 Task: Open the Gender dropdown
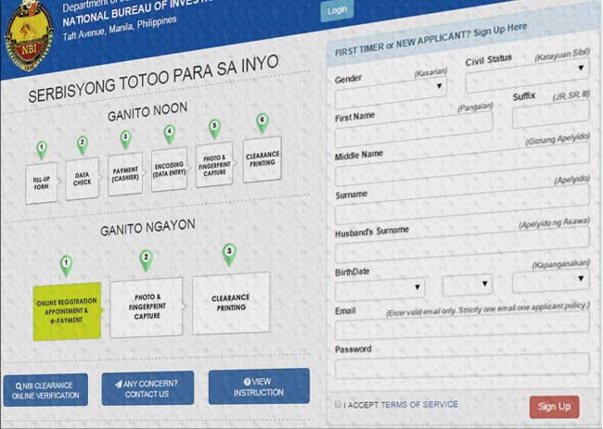(391, 92)
